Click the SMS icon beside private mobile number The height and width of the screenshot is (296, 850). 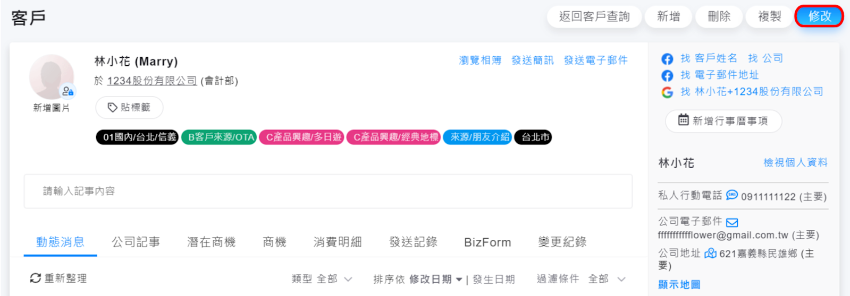pos(732,195)
